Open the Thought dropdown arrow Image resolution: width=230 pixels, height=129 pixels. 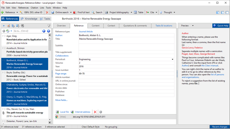click(174, 12)
